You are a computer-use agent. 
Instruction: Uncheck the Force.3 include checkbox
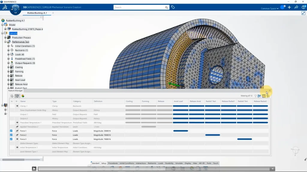[x=11, y=139]
